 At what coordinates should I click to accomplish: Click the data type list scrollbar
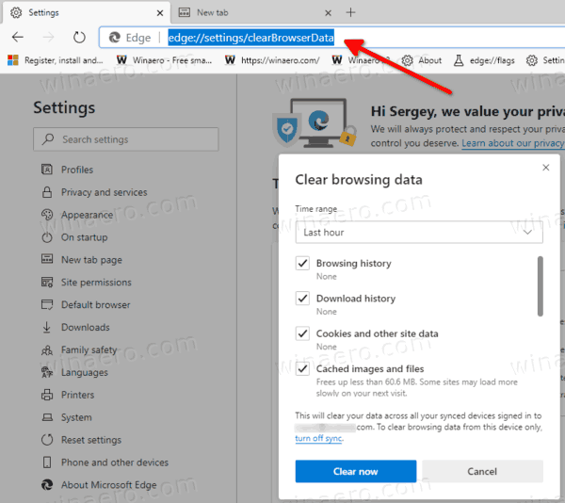point(540,286)
